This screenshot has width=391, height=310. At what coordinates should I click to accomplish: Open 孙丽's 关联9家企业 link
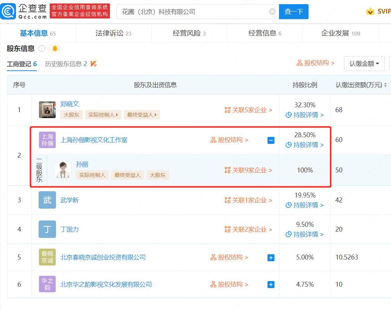click(248, 170)
